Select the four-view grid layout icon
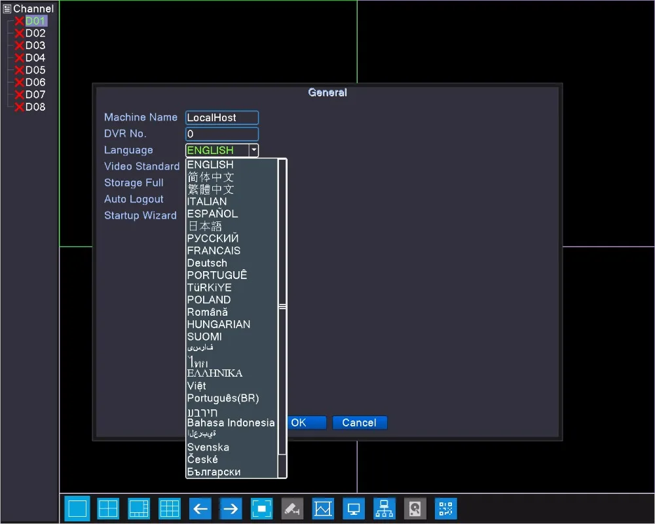 108,508
